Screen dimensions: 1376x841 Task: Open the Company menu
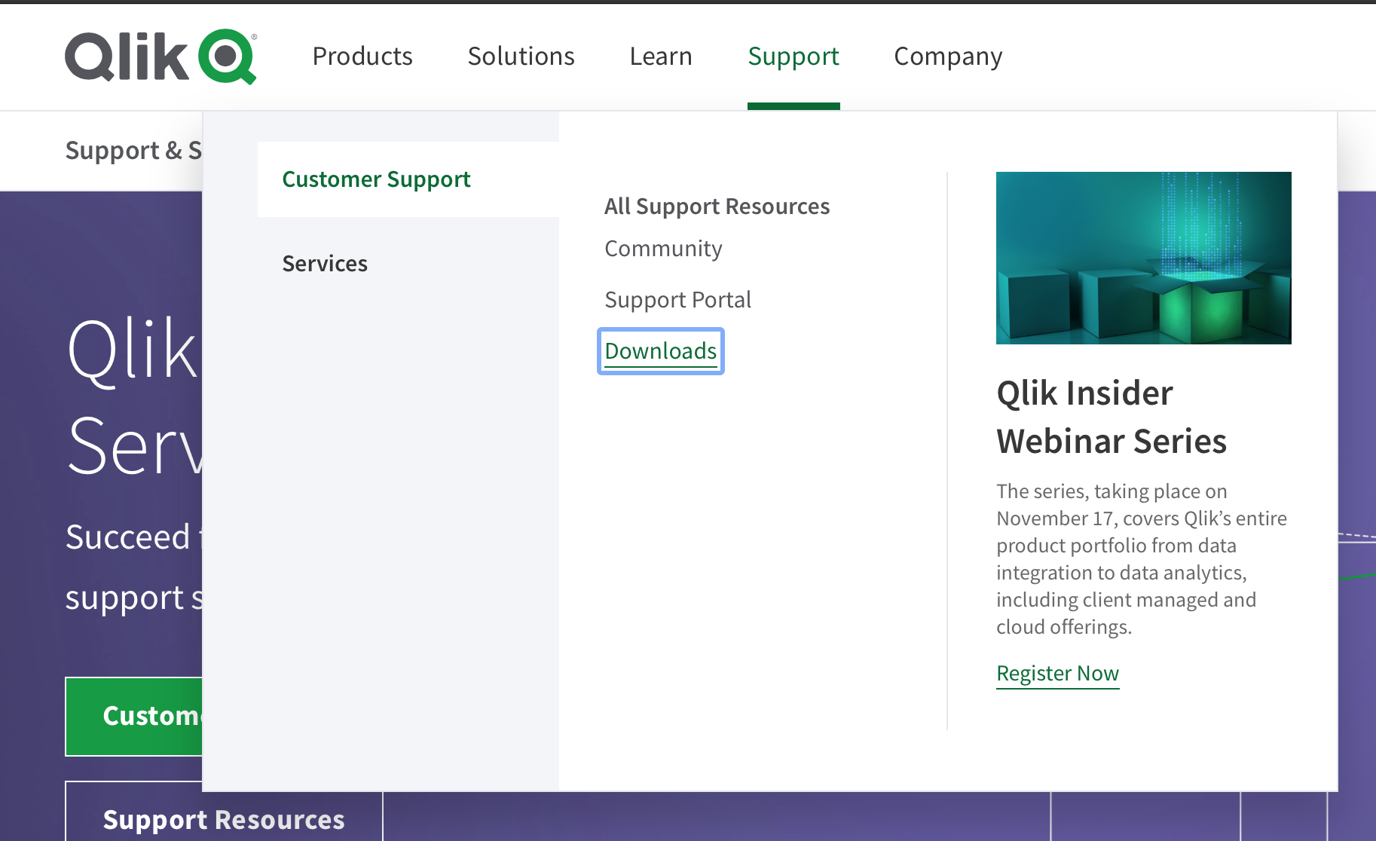click(948, 57)
